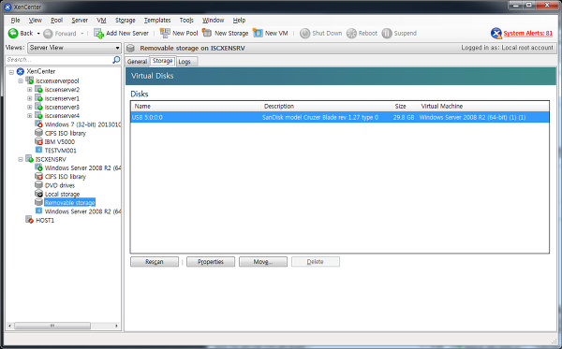The height and width of the screenshot is (349, 562).
Task: Click the iscxenxerverpool pool icon
Action: [30, 80]
